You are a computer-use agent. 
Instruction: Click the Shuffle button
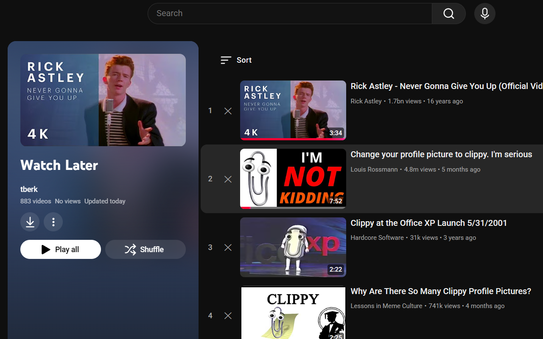pyautogui.click(x=146, y=250)
